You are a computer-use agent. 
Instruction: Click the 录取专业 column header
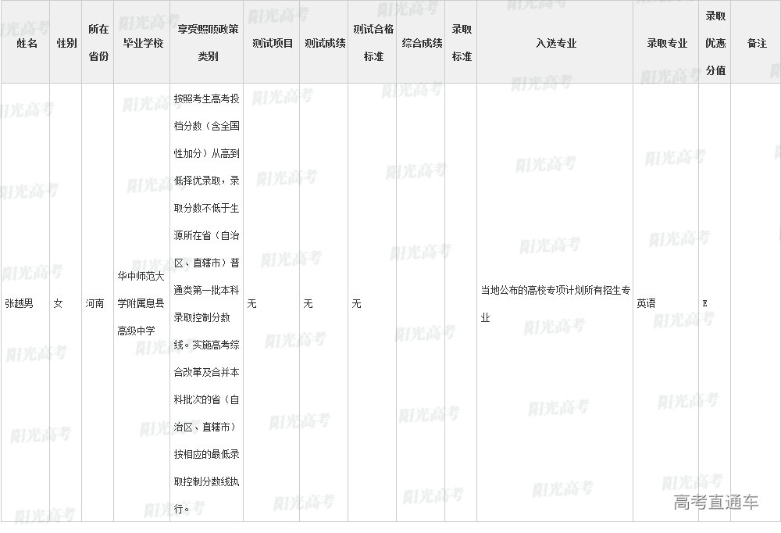coord(666,43)
